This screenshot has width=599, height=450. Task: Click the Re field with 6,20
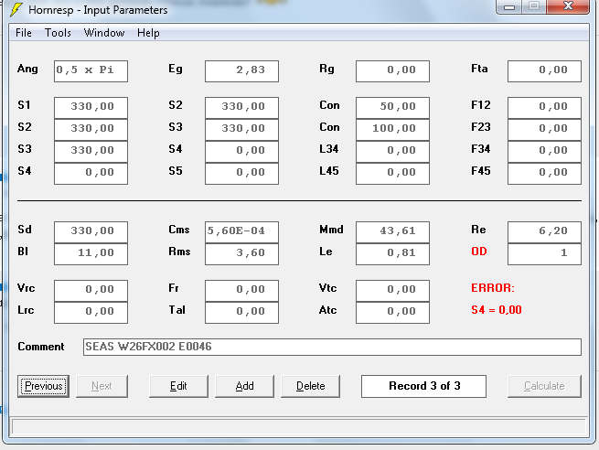[x=544, y=232]
